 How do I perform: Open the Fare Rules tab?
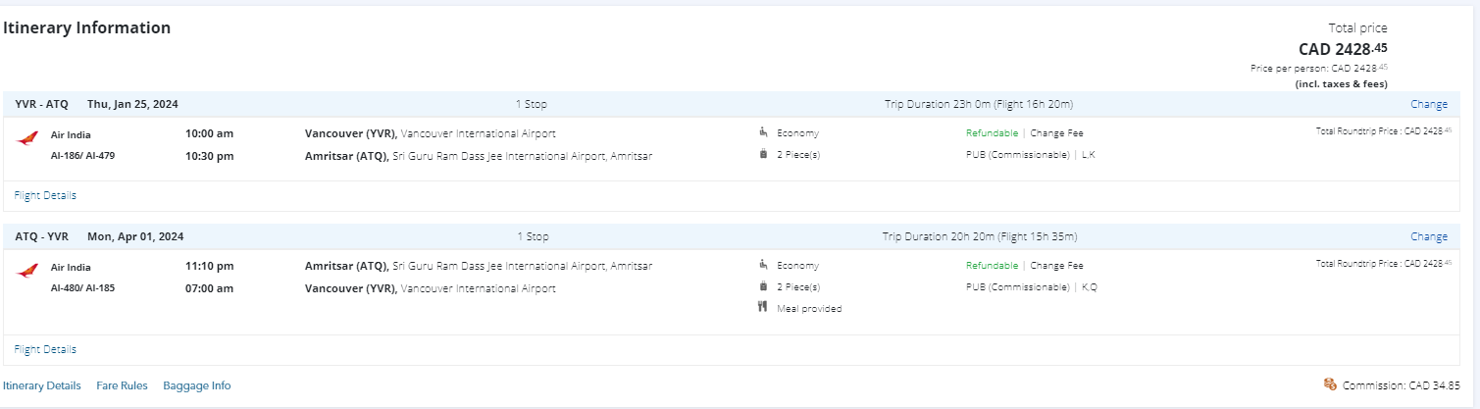(122, 385)
